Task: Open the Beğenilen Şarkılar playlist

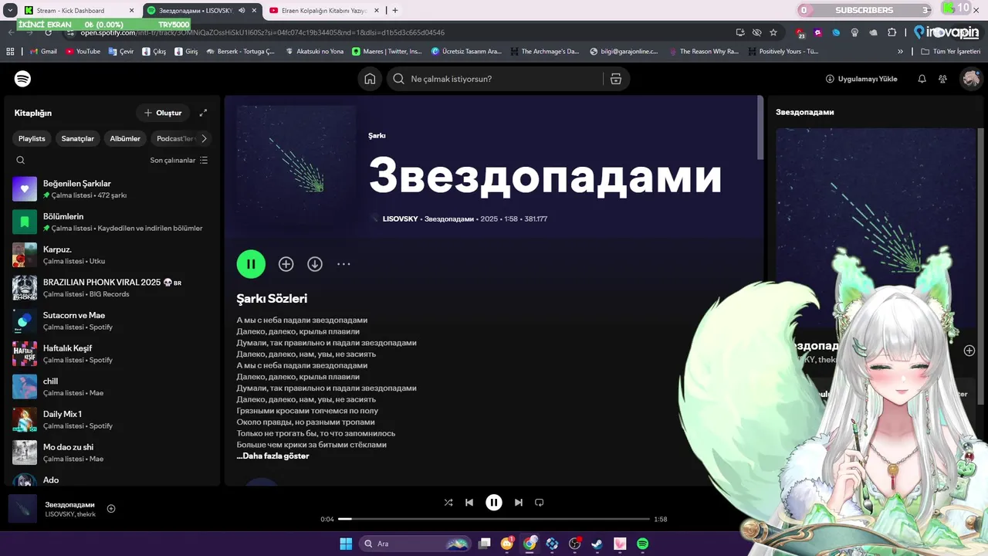Action: 111,189
